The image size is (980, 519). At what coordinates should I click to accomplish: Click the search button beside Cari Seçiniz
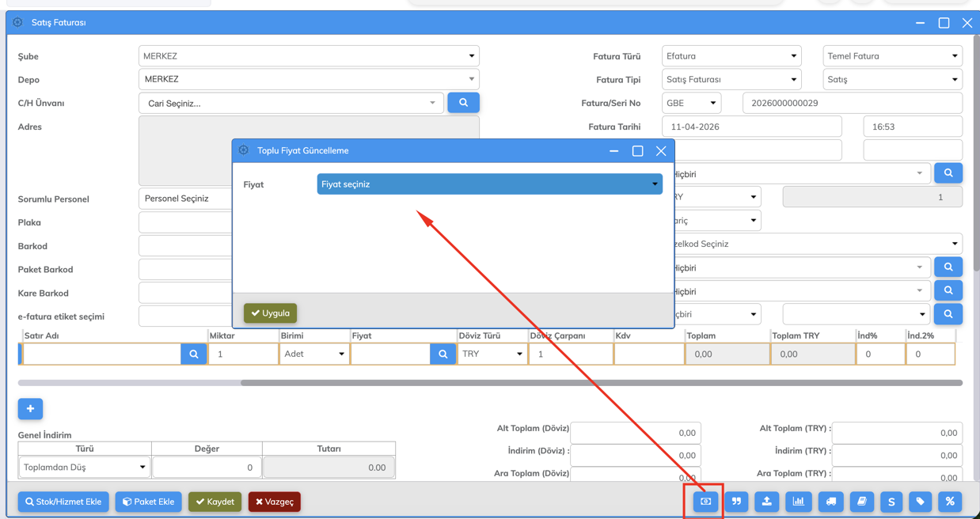pos(463,103)
